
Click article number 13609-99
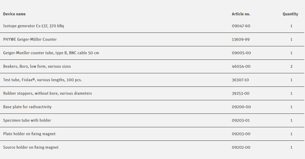[241, 39]
